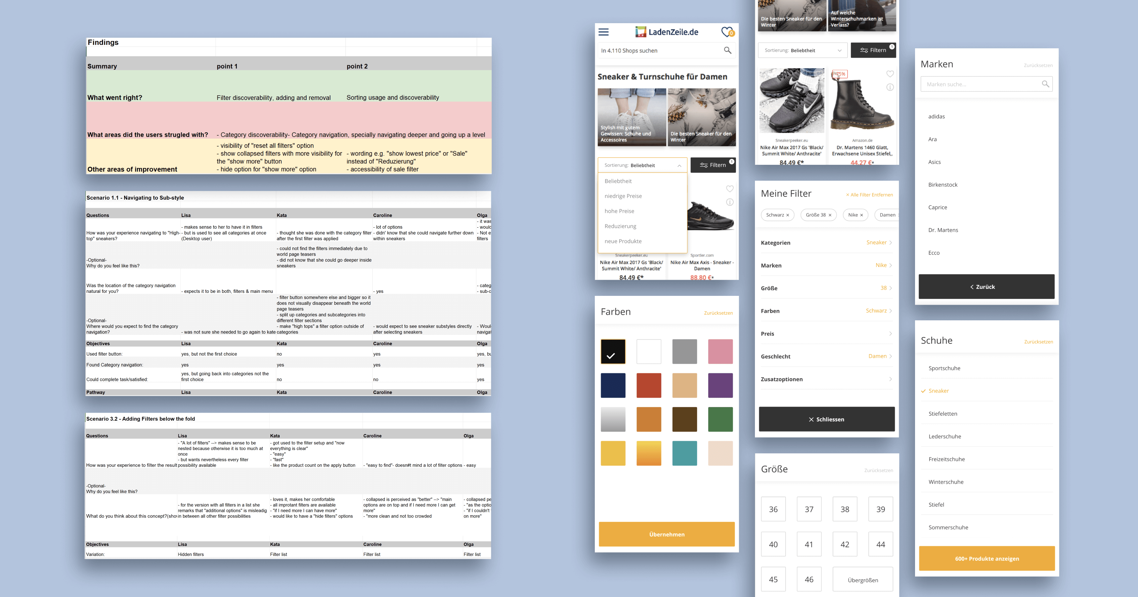
Task: Click the search magnifier in shop search bar
Action: click(x=727, y=50)
